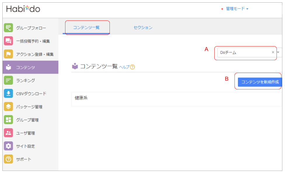Screen dimensions: 285x175
Task: Switch to the セクション tab
Action: (x=143, y=27)
